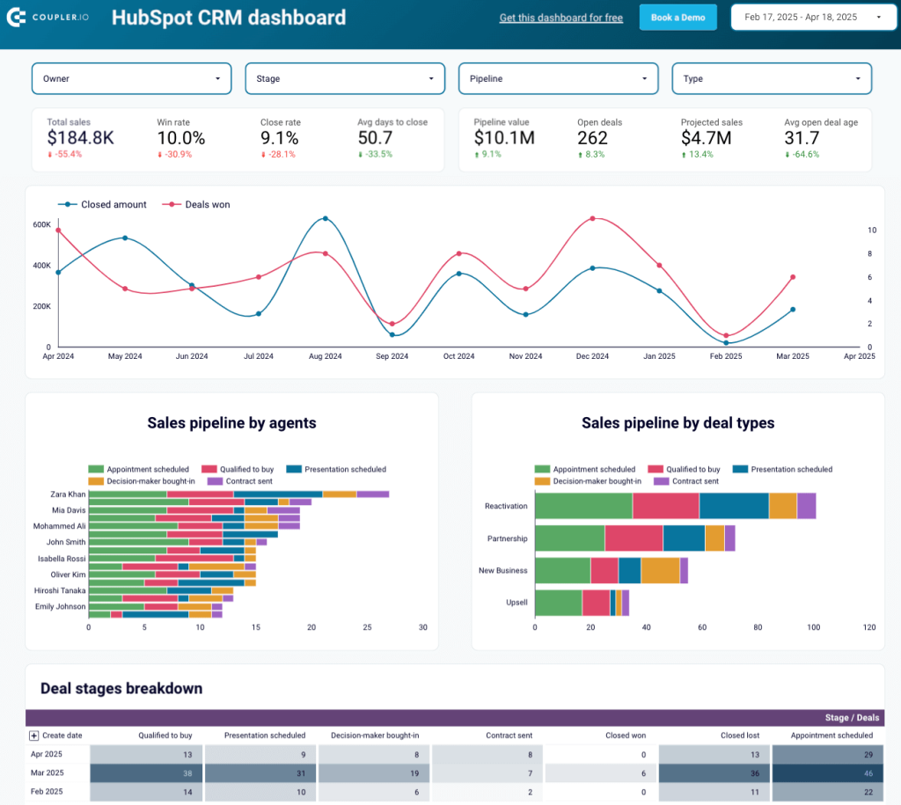Toggle Decision-maker bought-in legend in agents chart
901x805 pixels.
[142, 481]
